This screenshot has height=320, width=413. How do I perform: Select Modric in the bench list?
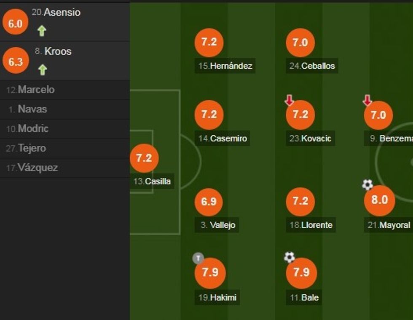(x=33, y=128)
